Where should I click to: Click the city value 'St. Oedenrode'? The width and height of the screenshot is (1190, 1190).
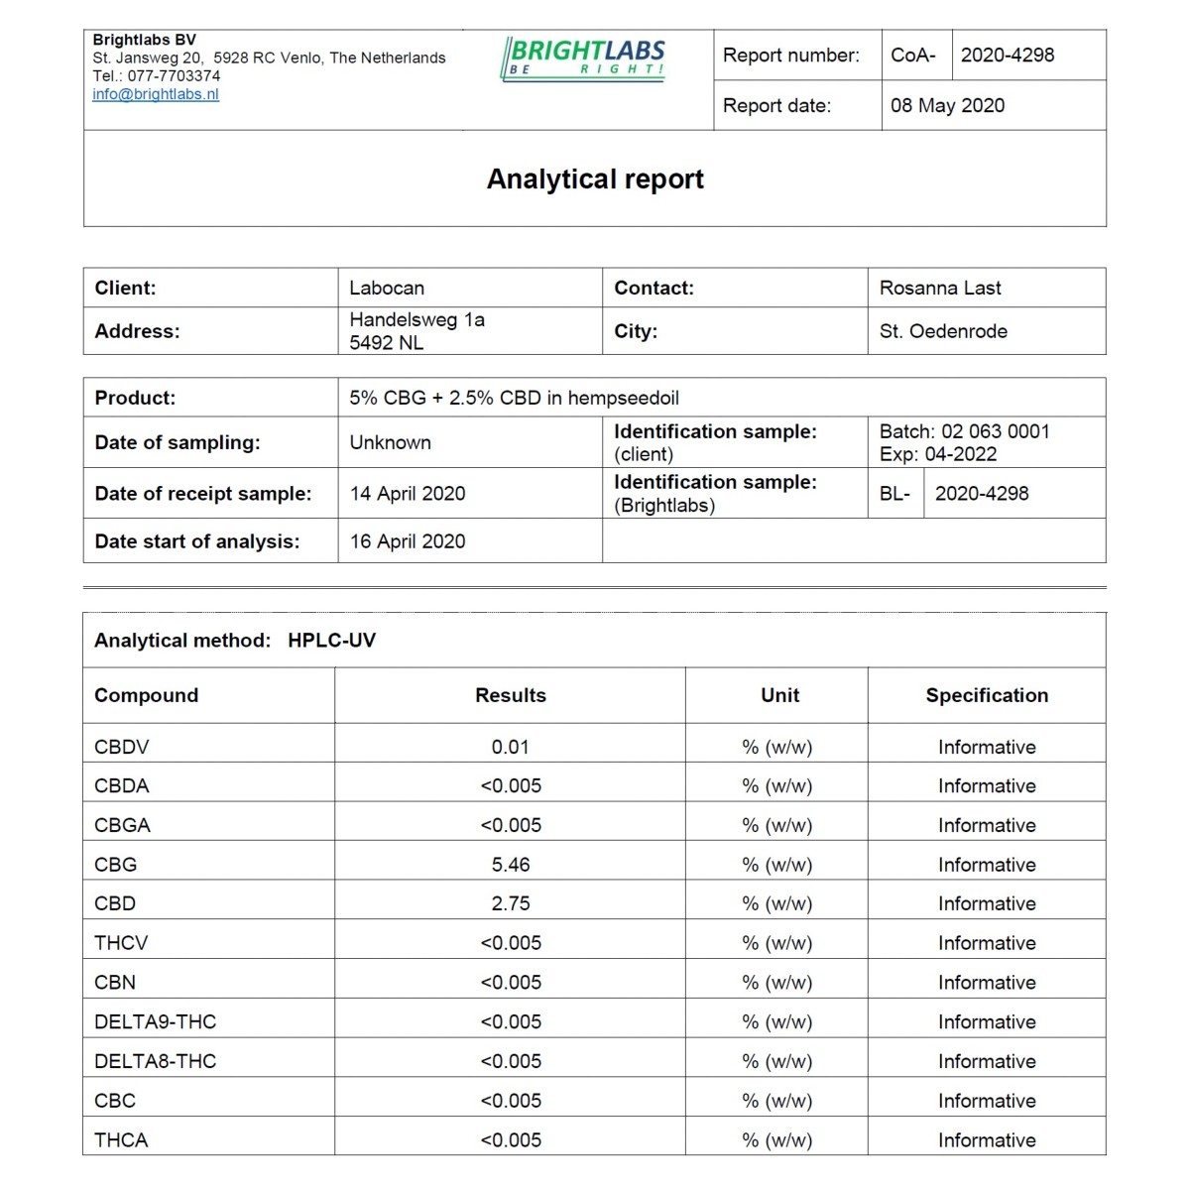tap(943, 332)
